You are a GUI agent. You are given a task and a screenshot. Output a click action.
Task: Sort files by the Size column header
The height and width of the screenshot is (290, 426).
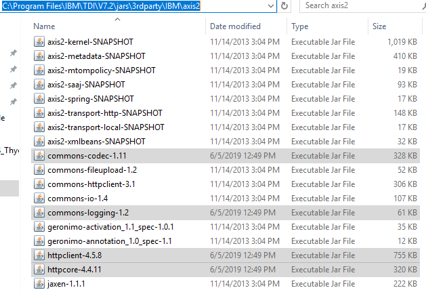(x=379, y=26)
